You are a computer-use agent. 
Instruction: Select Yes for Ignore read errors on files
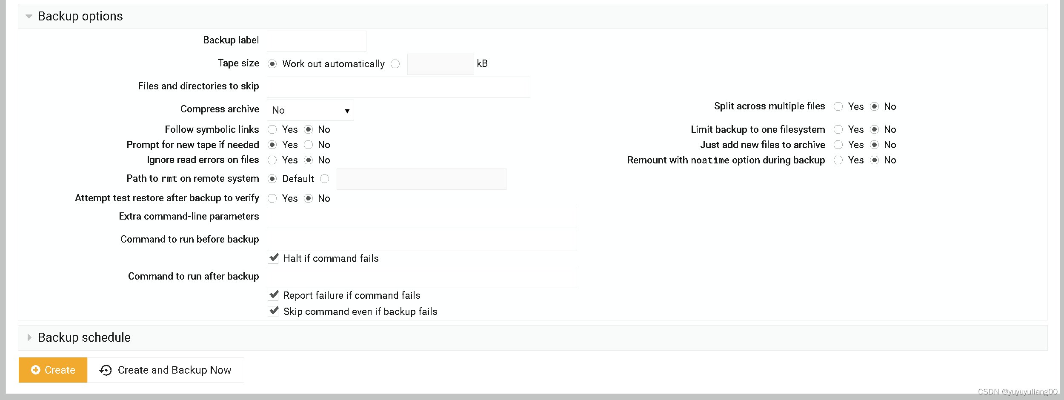(272, 160)
